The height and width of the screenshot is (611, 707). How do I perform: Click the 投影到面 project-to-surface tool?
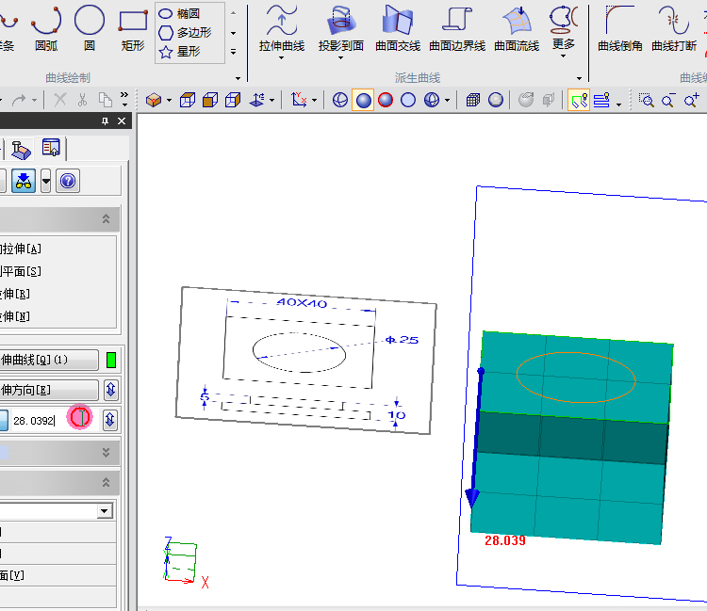[341, 28]
